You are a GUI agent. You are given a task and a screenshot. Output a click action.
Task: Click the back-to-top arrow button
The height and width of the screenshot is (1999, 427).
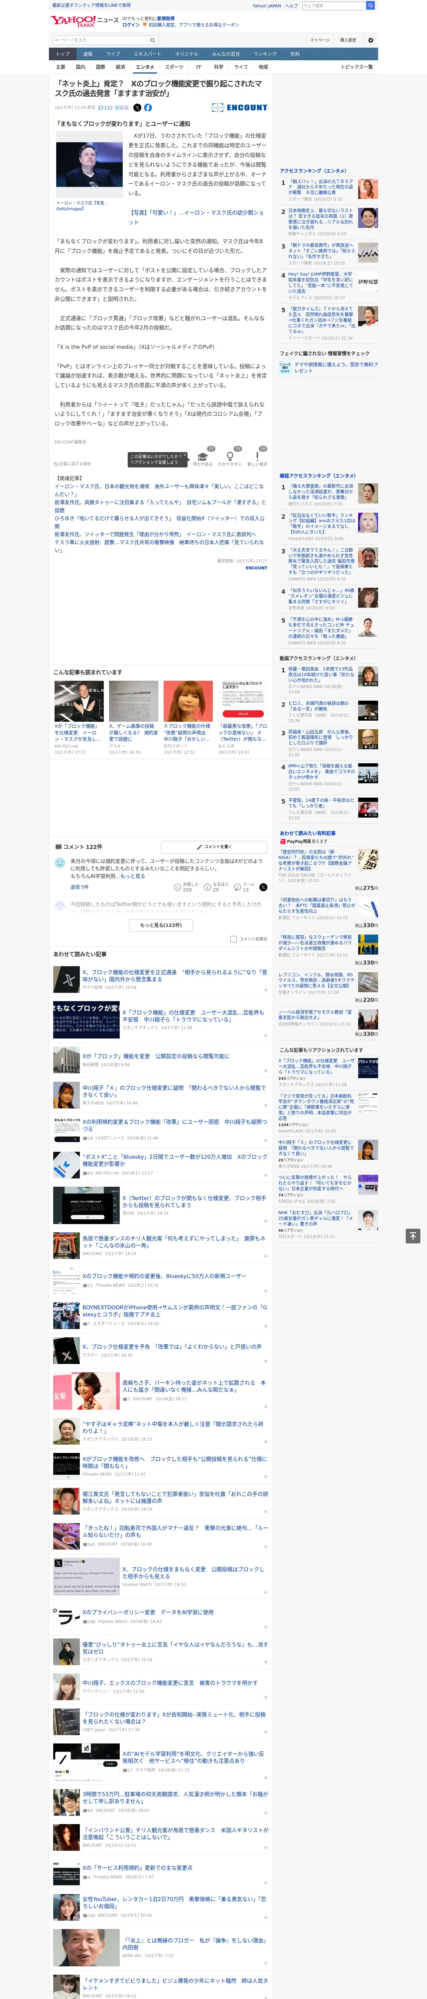click(413, 1236)
